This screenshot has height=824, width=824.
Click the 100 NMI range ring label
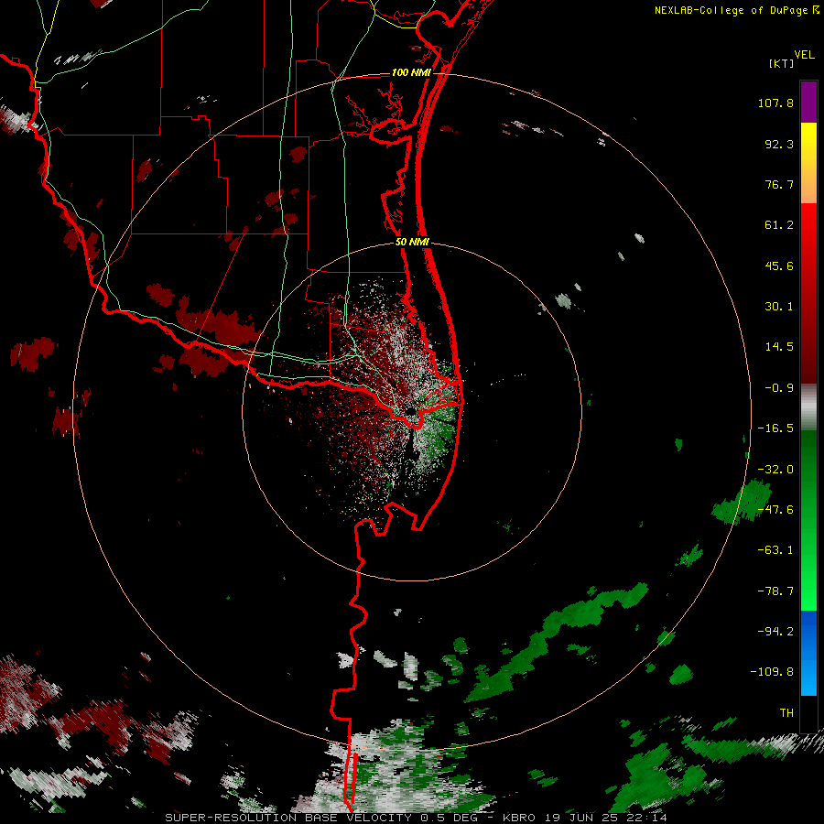[411, 72]
